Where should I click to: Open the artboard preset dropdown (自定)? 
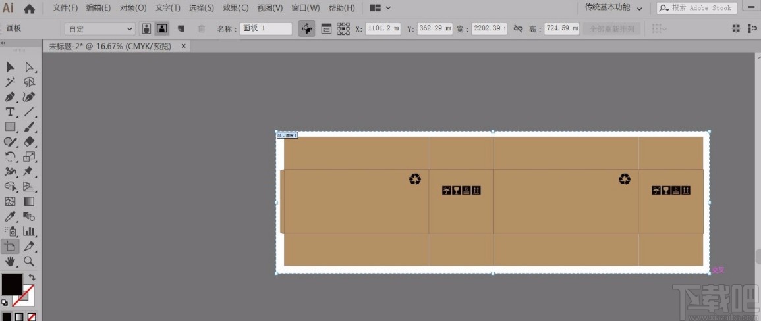[x=100, y=28]
